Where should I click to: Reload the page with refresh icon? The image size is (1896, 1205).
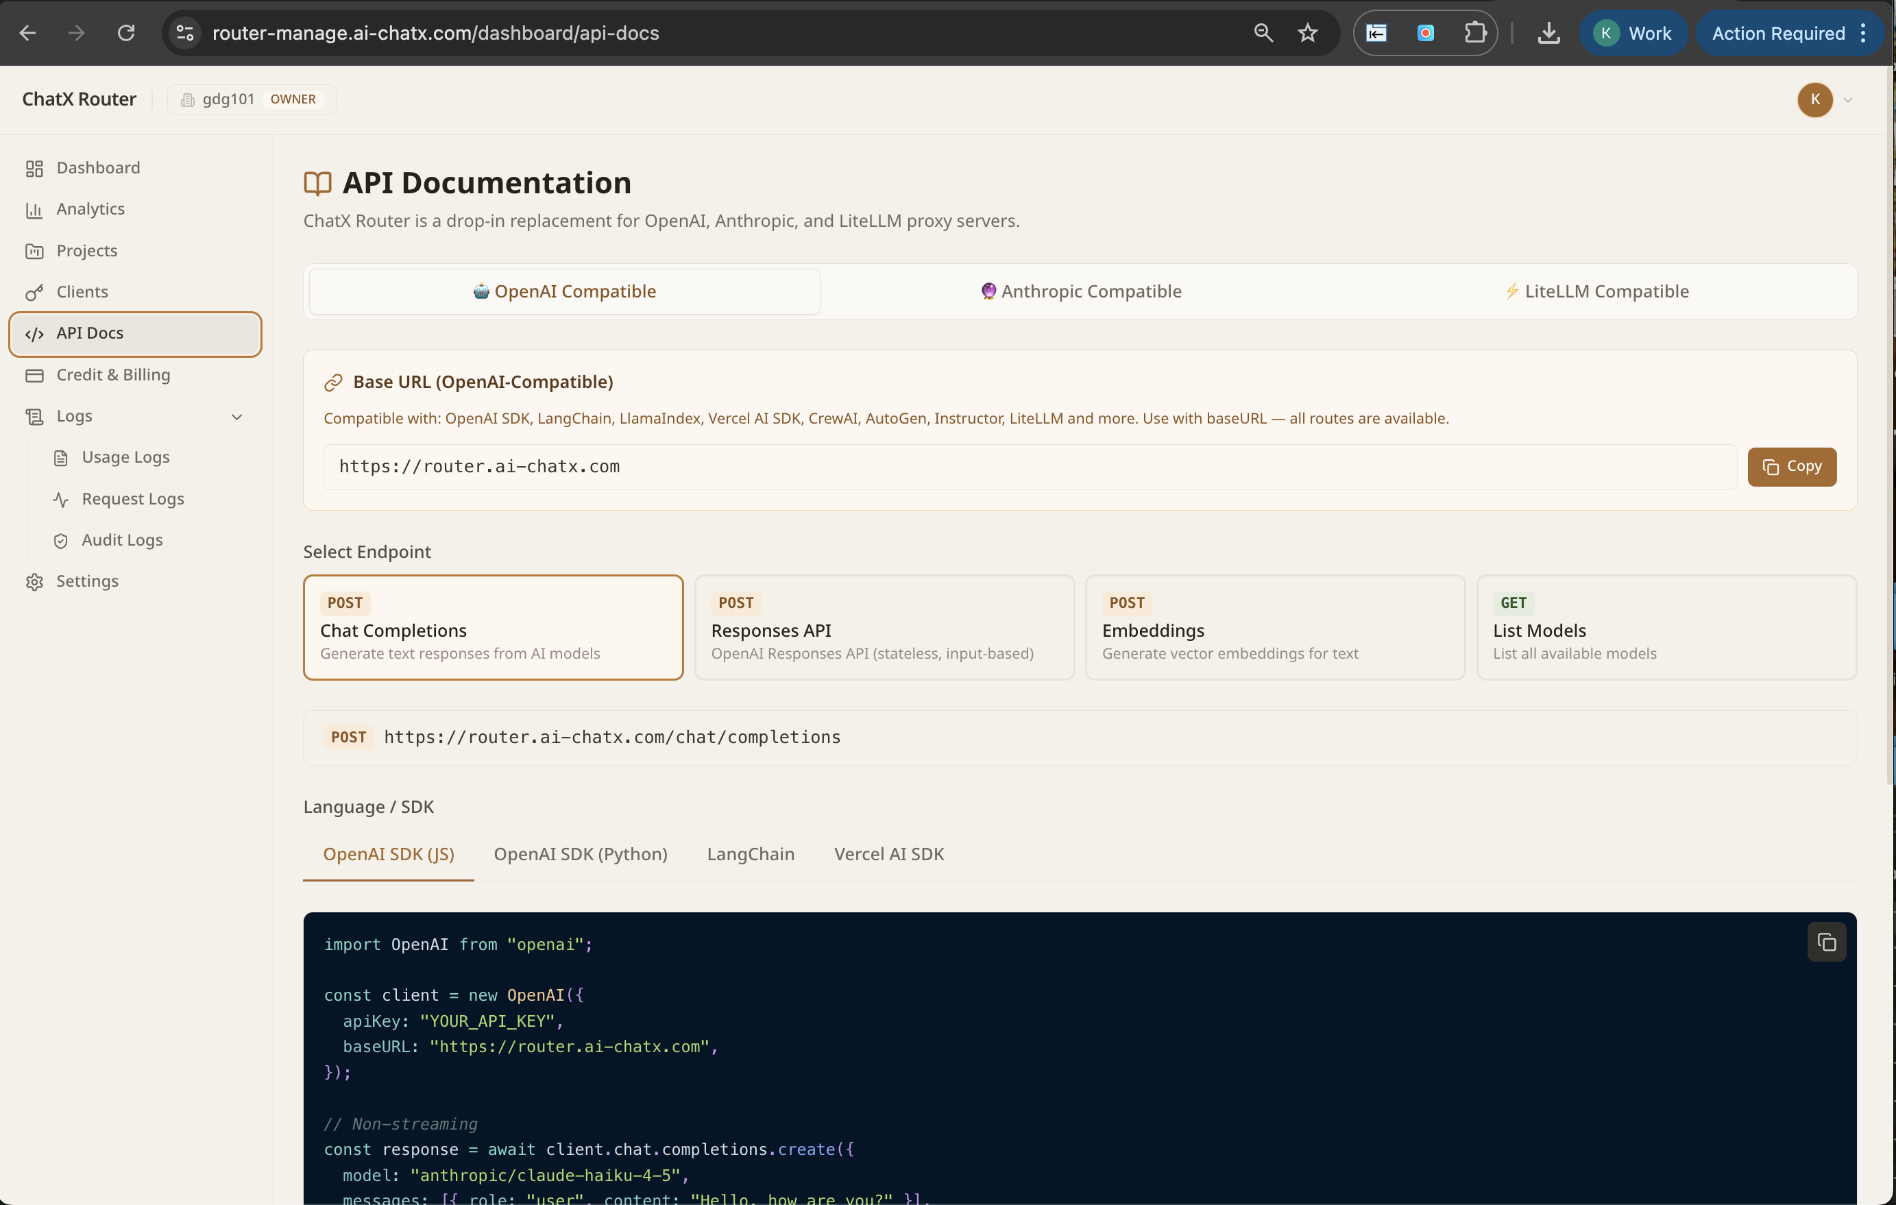coord(126,33)
